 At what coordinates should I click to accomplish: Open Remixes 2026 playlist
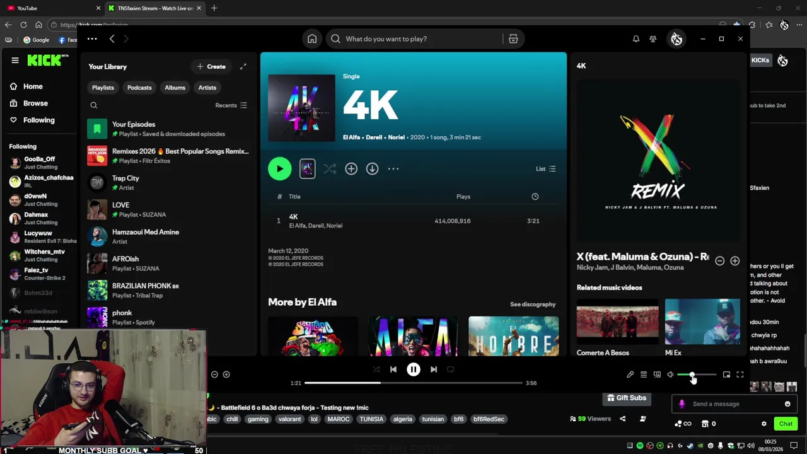pos(168,156)
